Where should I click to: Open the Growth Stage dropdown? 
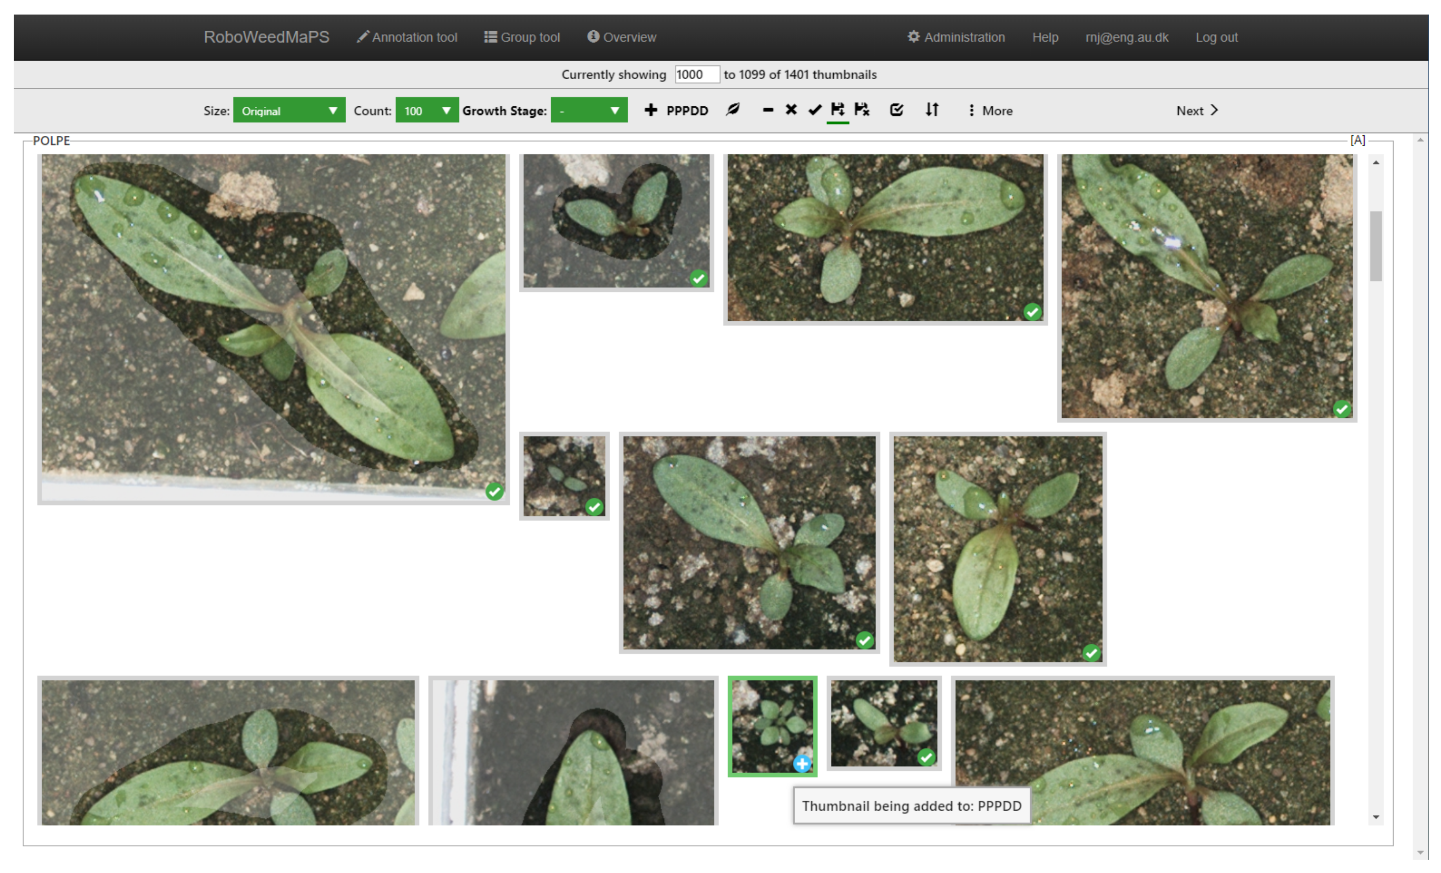[588, 110]
